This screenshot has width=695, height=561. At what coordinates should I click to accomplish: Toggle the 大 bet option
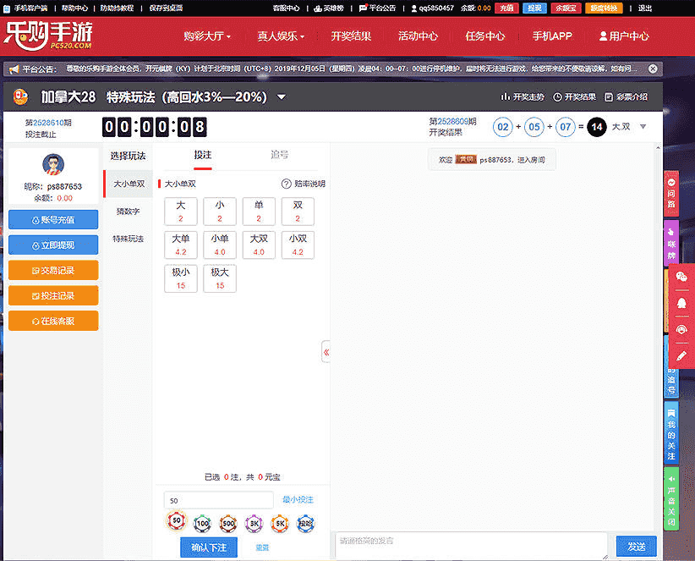pyautogui.click(x=181, y=212)
